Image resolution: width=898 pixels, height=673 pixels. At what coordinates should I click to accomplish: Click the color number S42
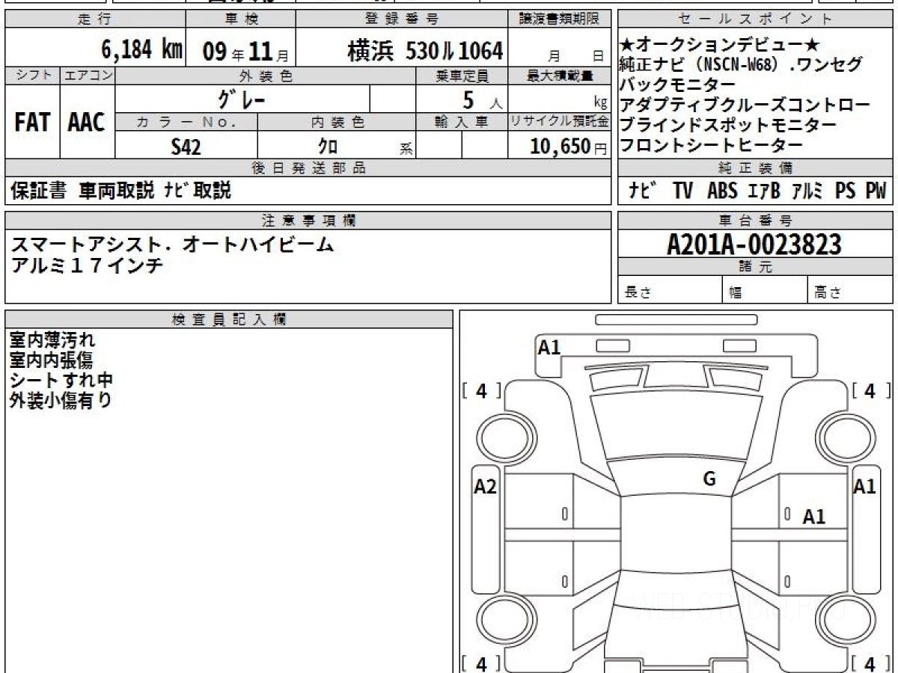[186, 147]
